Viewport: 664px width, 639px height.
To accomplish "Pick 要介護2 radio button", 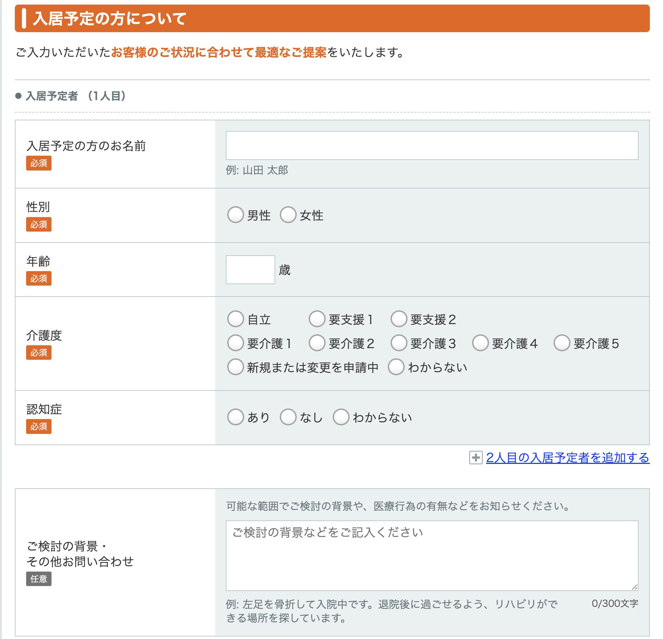I will point(317,343).
